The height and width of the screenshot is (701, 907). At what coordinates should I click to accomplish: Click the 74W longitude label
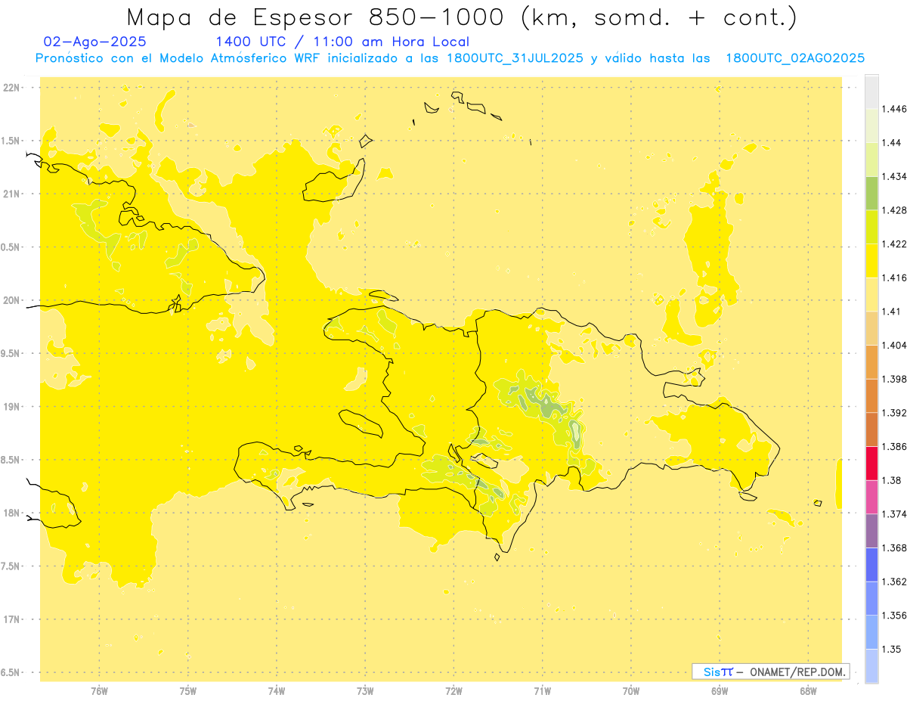pyautogui.click(x=277, y=690)
